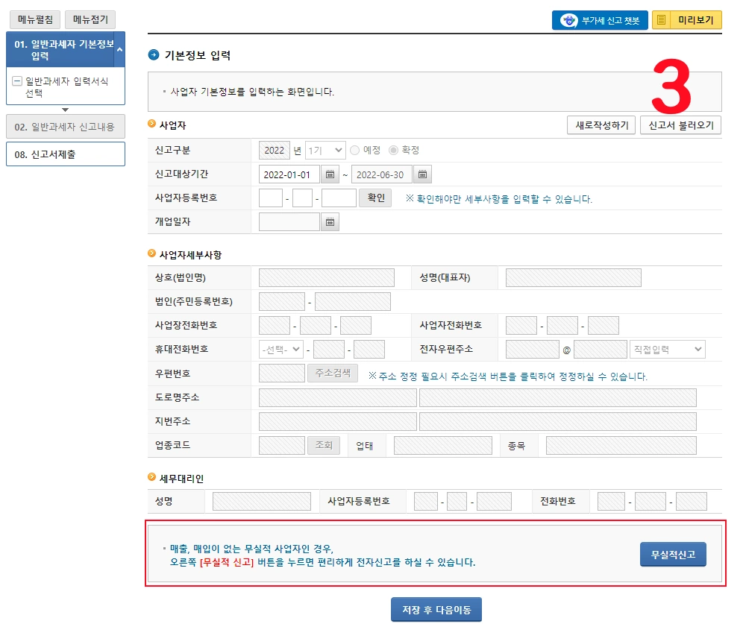Viewport: 746px width, 624px height.
Task: Open the 부가세 신고 챗봇 chatbot
Action: (x=600, y=19)
